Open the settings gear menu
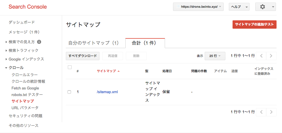 265,7
